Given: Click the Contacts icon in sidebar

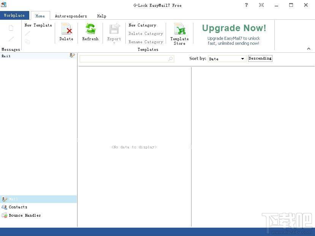Looking at the screenshot, I should (x=5, y=207).
